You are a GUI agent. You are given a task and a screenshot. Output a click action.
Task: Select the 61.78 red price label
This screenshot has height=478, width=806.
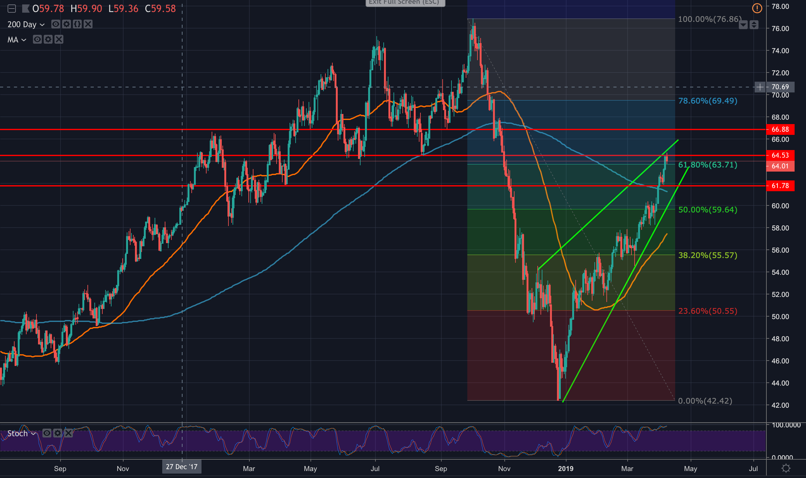pos(780,186)
